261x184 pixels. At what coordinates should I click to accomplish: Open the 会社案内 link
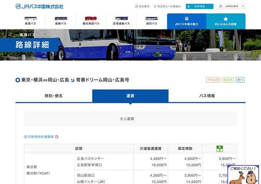click(x=142, y=7)
